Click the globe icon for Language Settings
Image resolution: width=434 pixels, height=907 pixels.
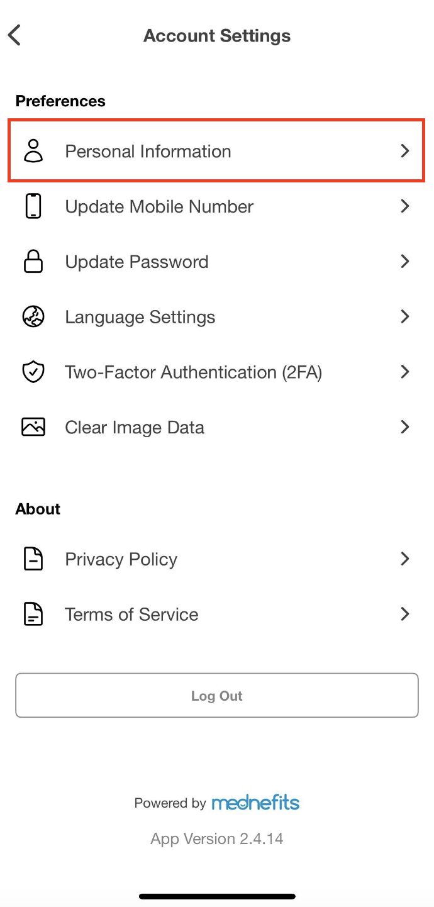tap(33, 317)
